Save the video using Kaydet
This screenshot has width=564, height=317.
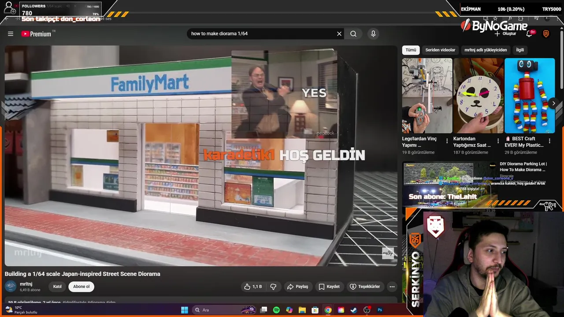[329, 287]
